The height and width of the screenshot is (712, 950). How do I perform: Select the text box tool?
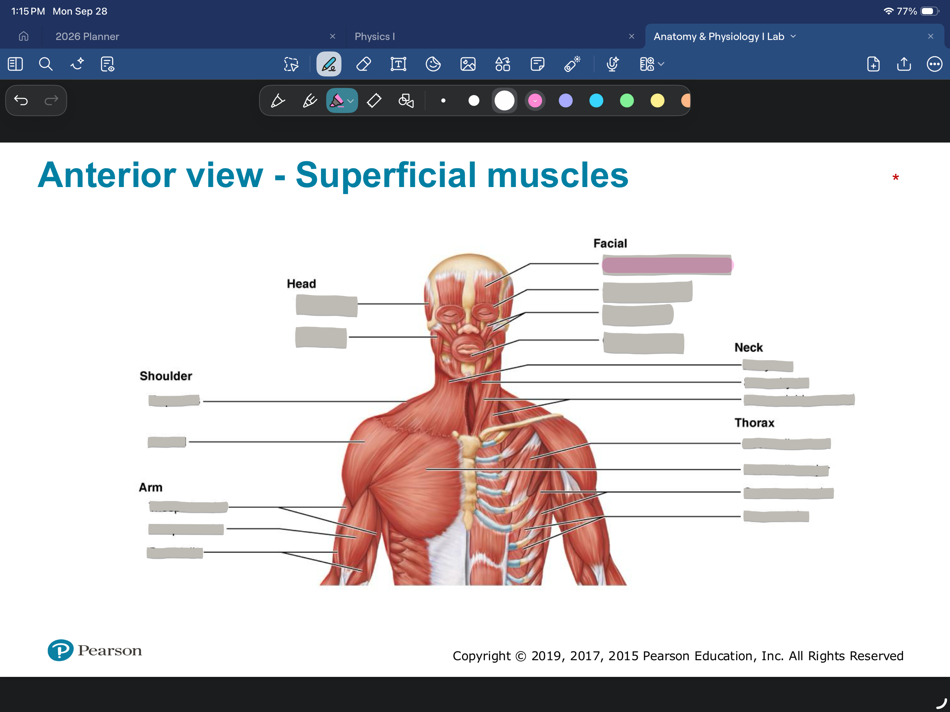(398, 64)
